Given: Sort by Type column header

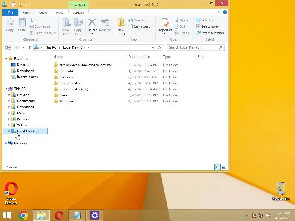Looking at the screenshot, I should pos(178,57).
